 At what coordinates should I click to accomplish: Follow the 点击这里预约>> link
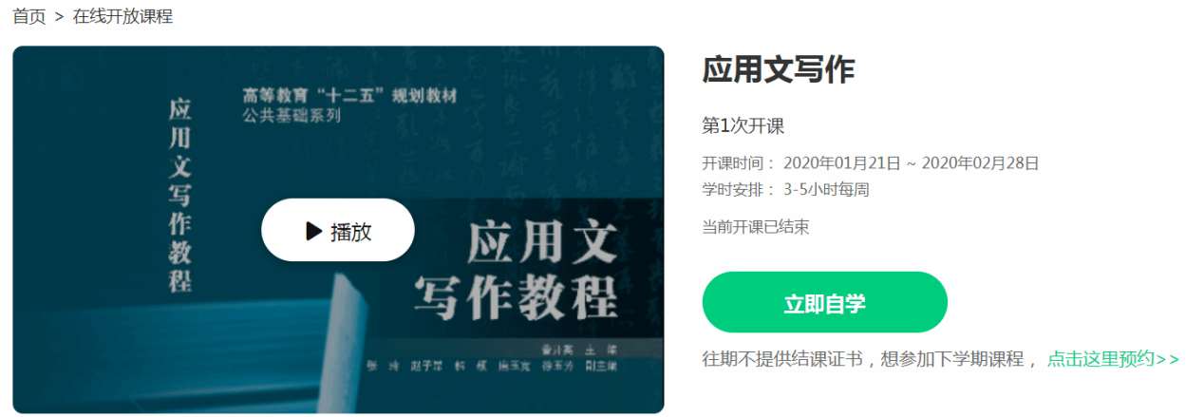[1113, 359]
